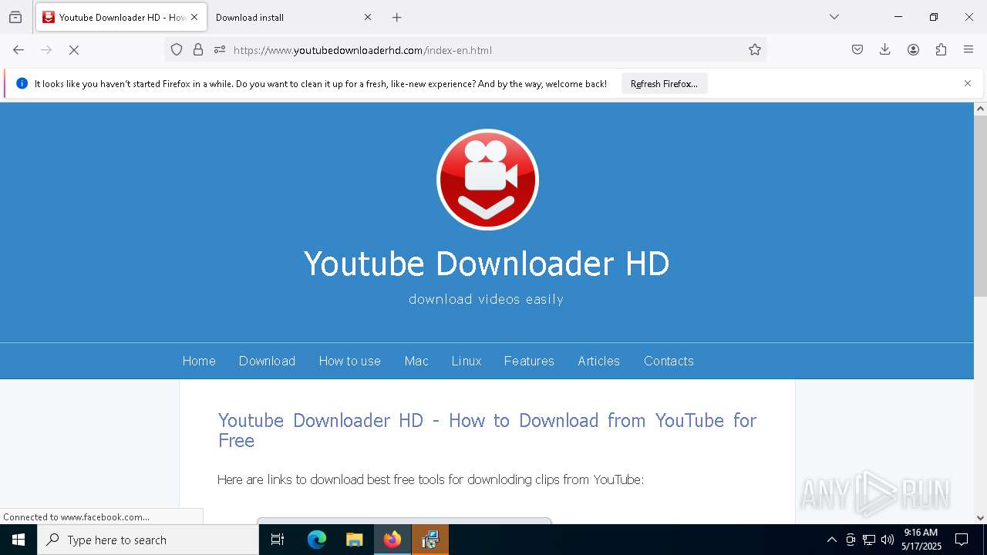Screen dimensions: 987x555
Task: Bookmark this page with star icon
Action: (x=755, y=50)
